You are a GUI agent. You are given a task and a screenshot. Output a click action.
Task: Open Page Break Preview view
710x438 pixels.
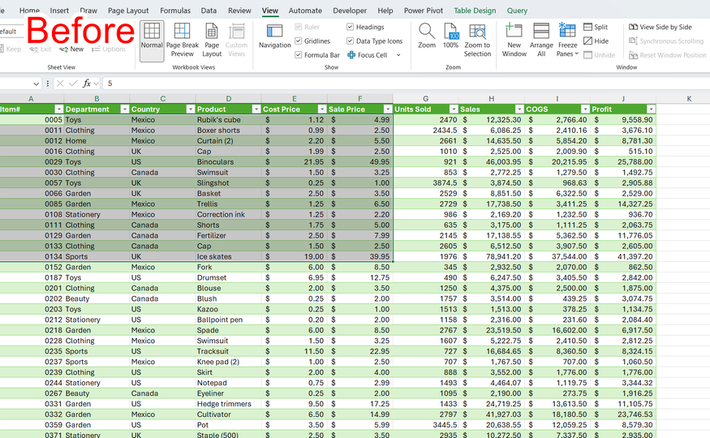point(182,41)
